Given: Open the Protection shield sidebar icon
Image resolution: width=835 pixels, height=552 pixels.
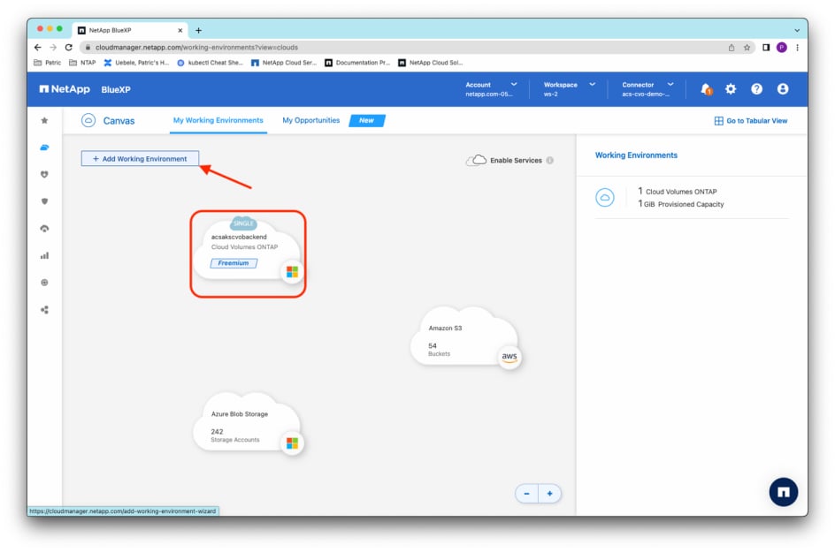Looking at the screenshot, I should click(x=45, y=201).
